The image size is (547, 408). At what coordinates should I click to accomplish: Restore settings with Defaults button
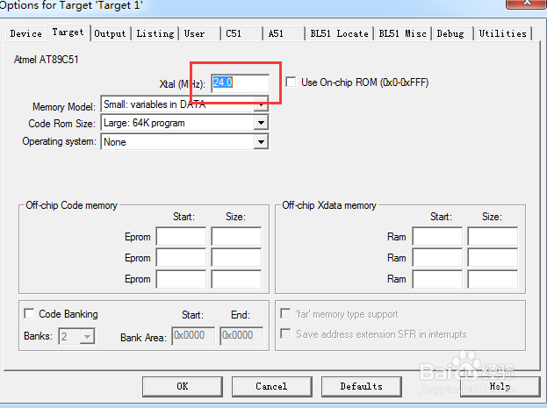coord(362,386)
